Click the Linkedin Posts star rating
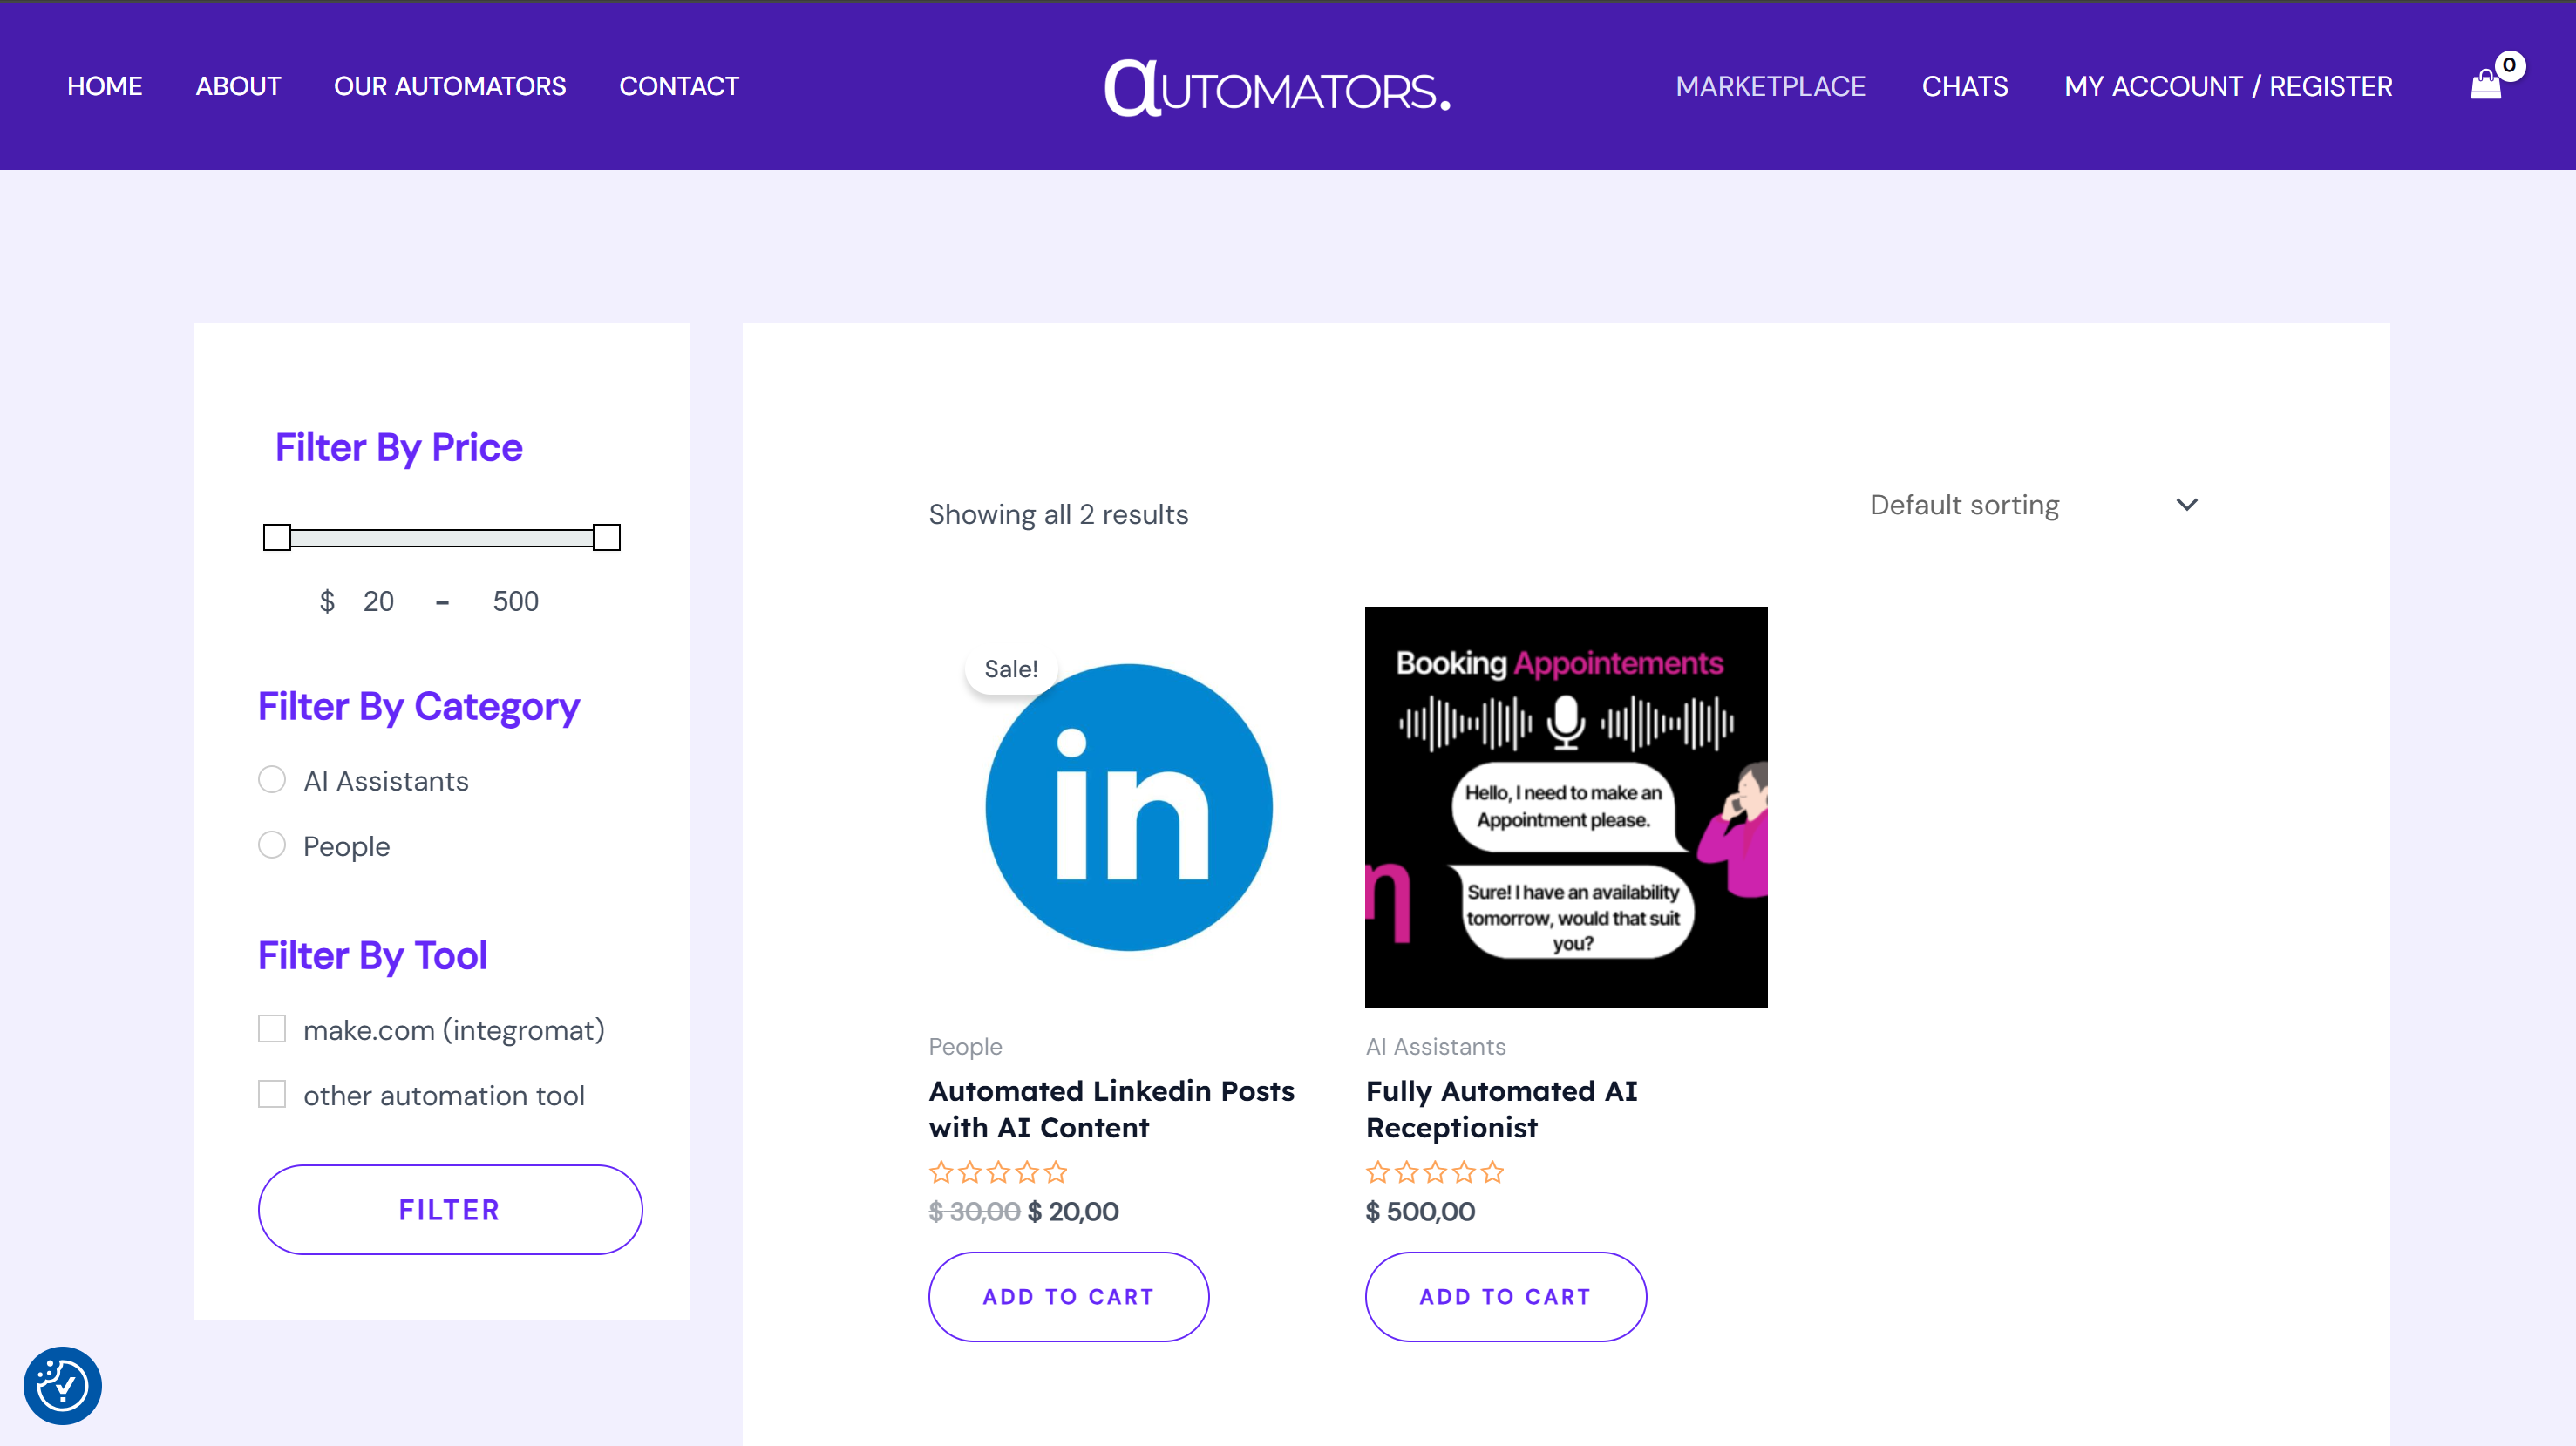The image size is (2576, 1446). (997, 1172)
